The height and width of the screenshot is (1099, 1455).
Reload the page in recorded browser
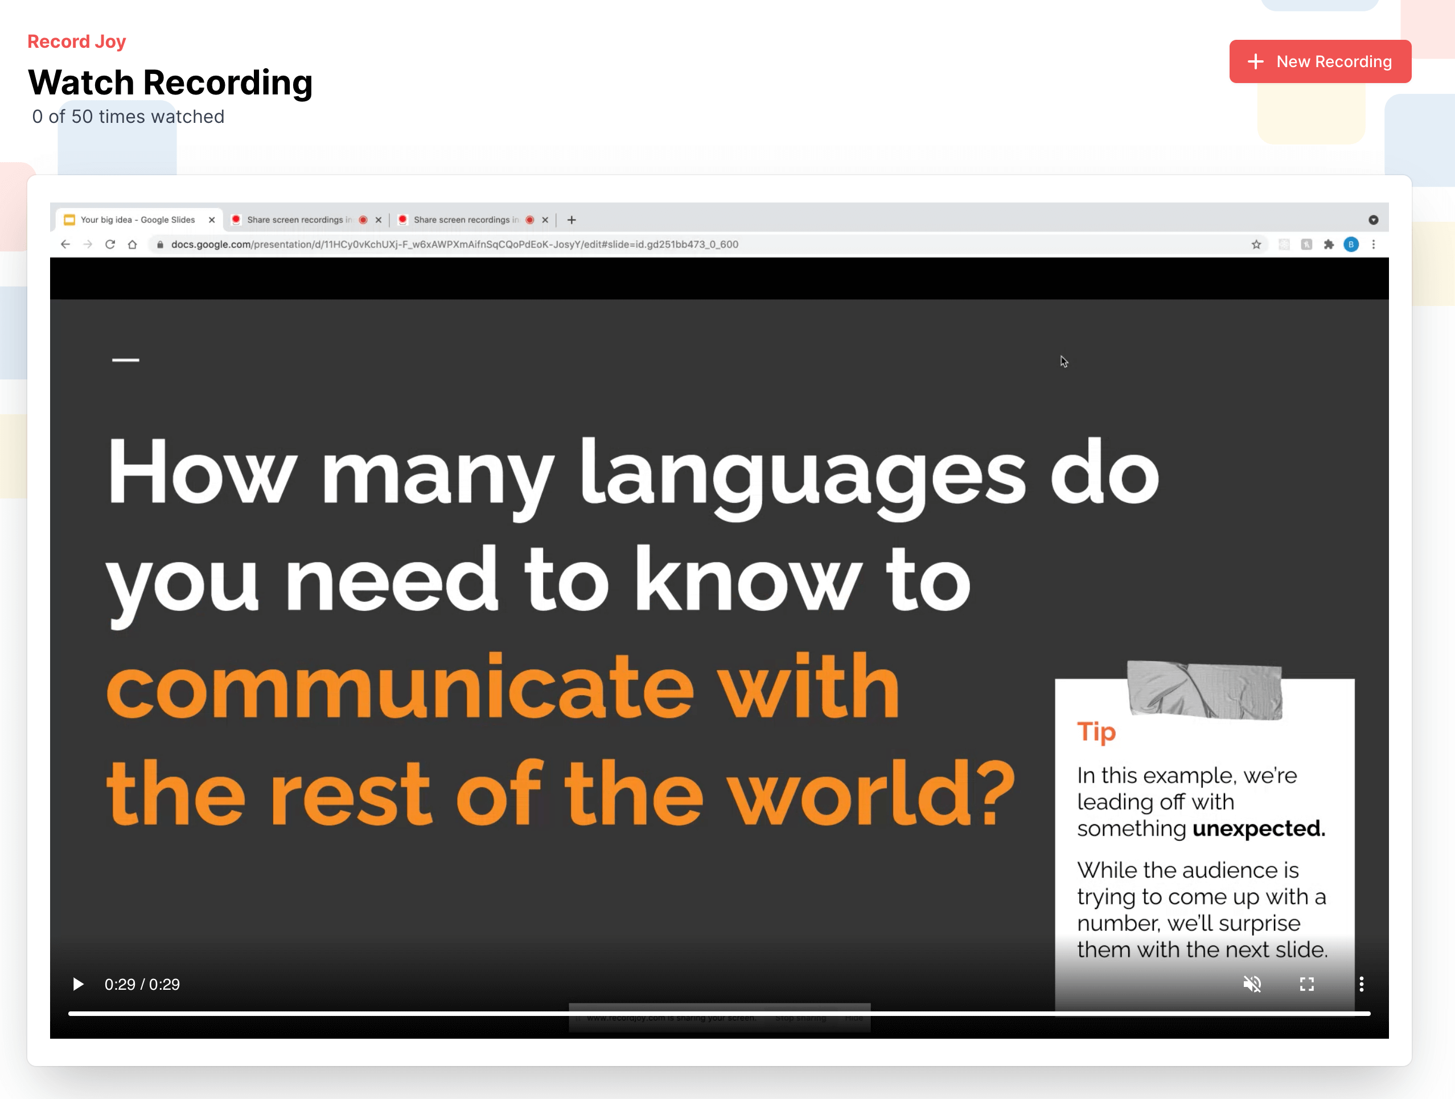click(110, 245)
